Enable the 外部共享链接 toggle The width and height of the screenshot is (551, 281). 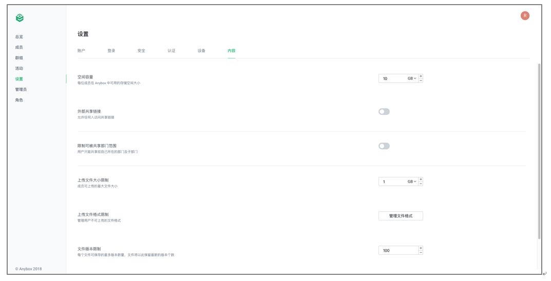click(x=384, y=112)
